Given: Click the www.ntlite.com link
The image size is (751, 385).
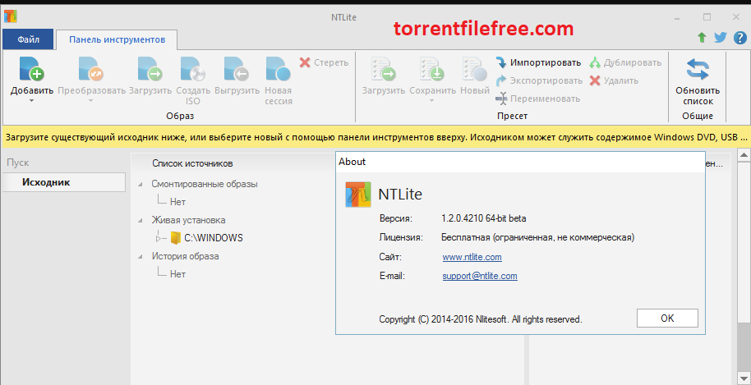Looking at the screenshot, I should [x=472, y=257].
